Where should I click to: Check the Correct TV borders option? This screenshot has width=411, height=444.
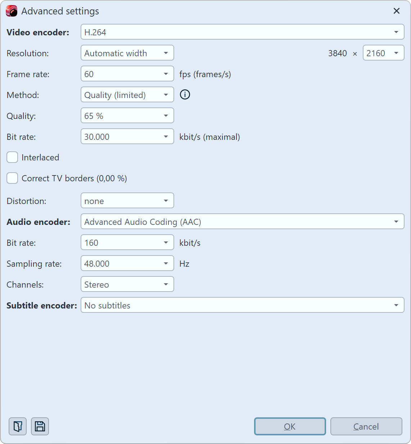tap(12, 178)
